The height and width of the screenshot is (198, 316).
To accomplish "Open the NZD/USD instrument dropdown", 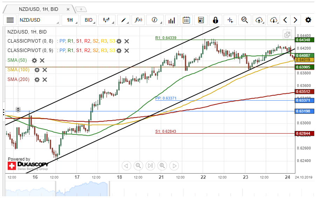I will tap(39, 20).
